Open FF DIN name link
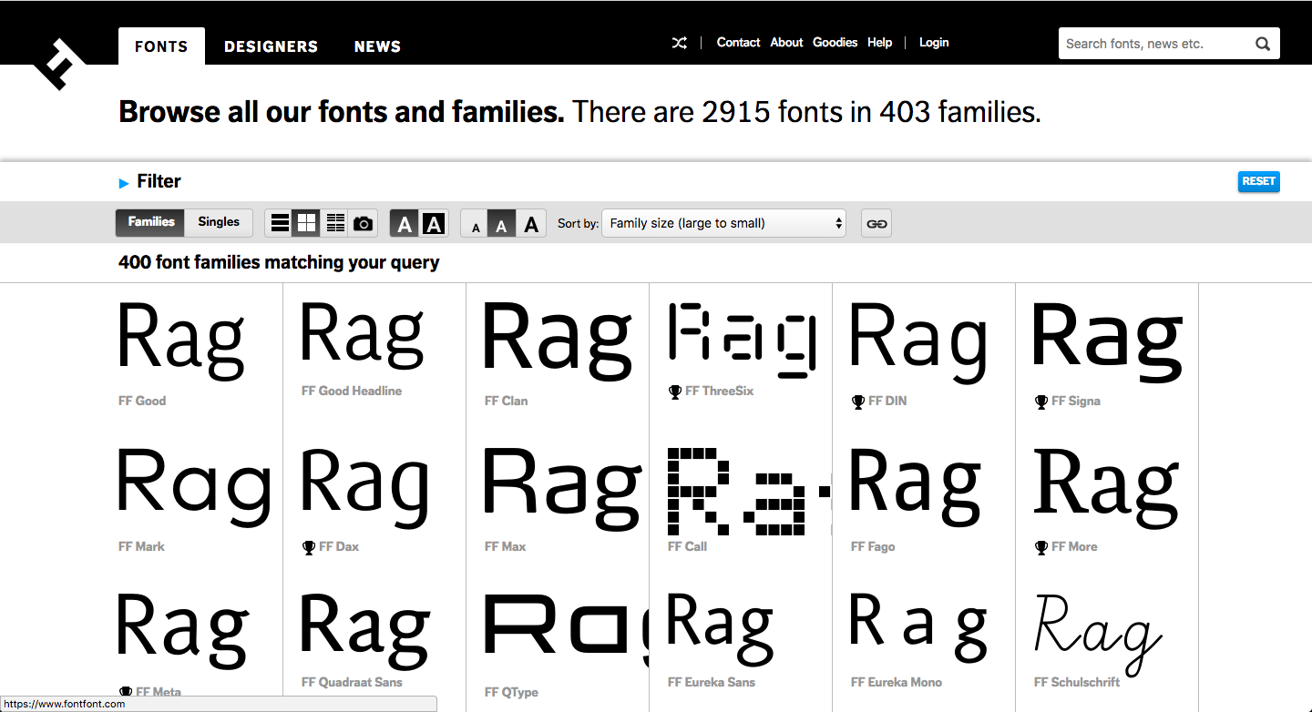1312x712 pixels. [x=887, y=402]
